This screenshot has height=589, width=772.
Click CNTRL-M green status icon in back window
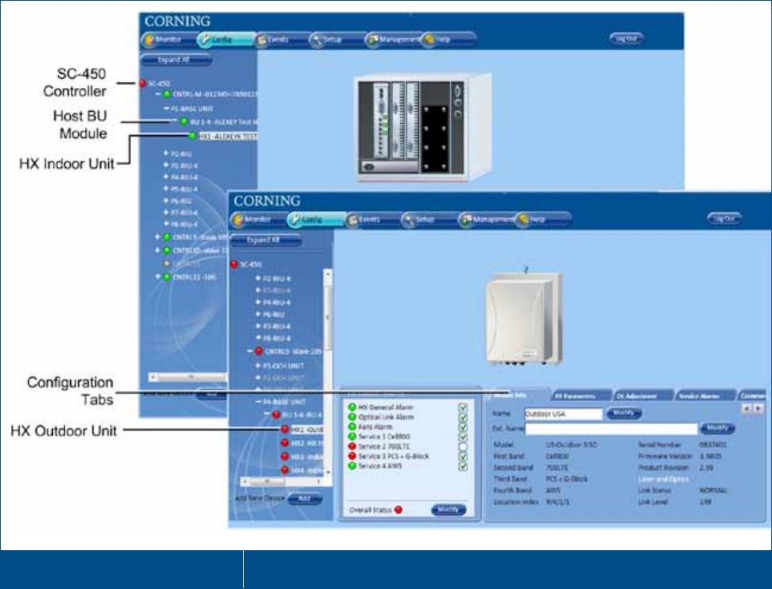167,94
